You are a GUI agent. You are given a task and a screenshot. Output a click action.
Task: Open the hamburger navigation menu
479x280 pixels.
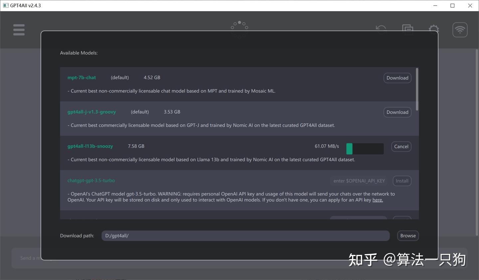[19, 30]
